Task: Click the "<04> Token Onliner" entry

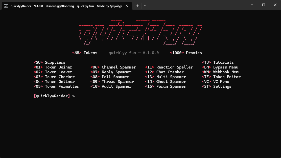Action: click(x=54, y=82)
